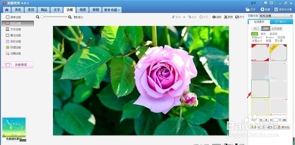Image resolution: width=295 pixels, height=145 pixels.
Task: Filter materials by Mocmoc
Action: point(270,37)
